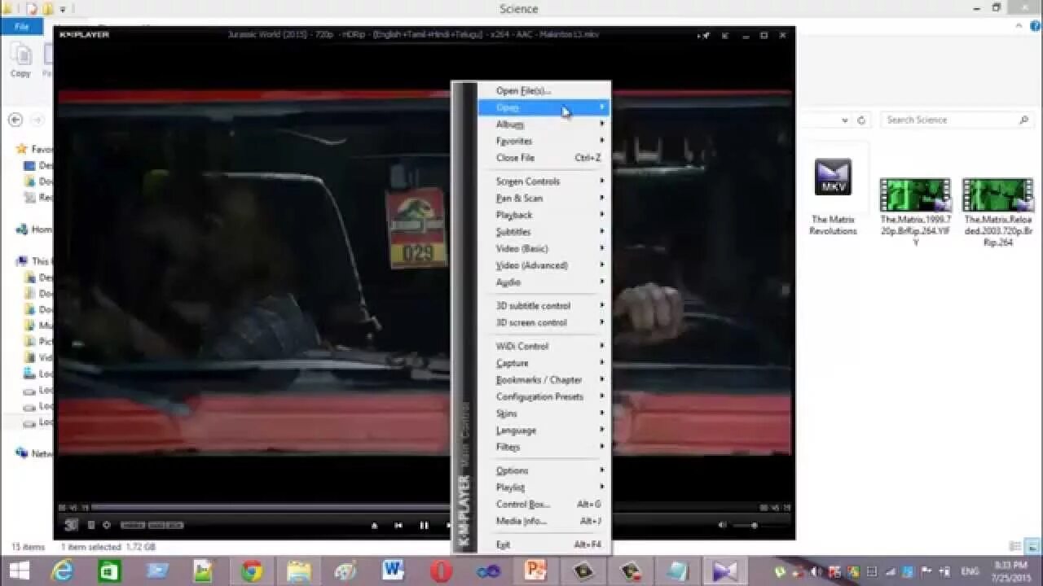Viewport: 1043px width, 586px height.
Task: Open Control Box... menu entry
Action: click(x=544, y=504)
